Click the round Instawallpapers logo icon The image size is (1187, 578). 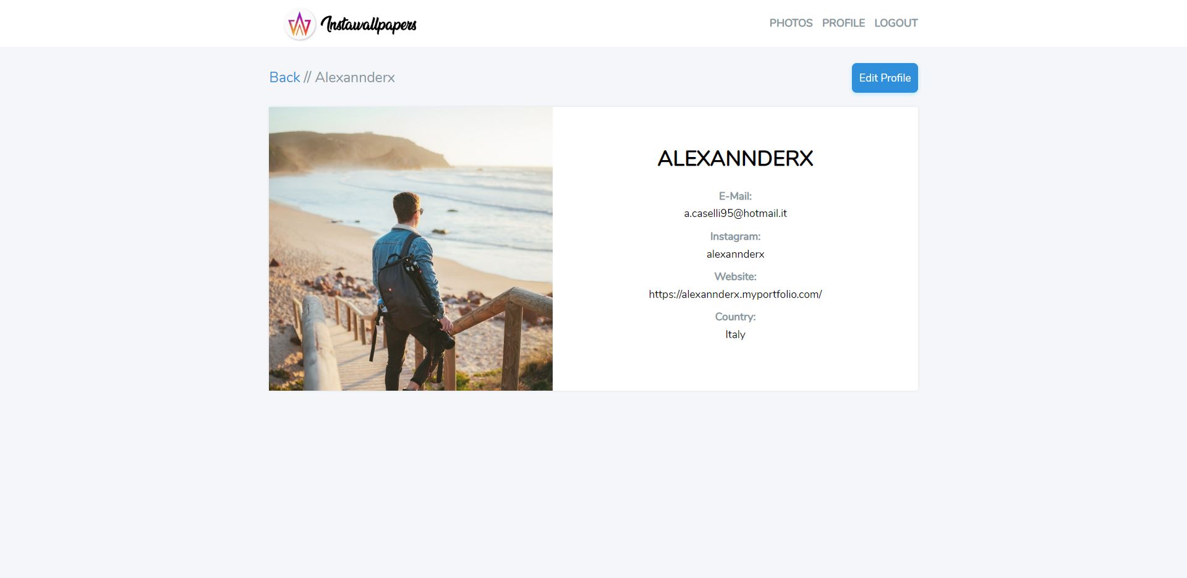click(300, 24)
